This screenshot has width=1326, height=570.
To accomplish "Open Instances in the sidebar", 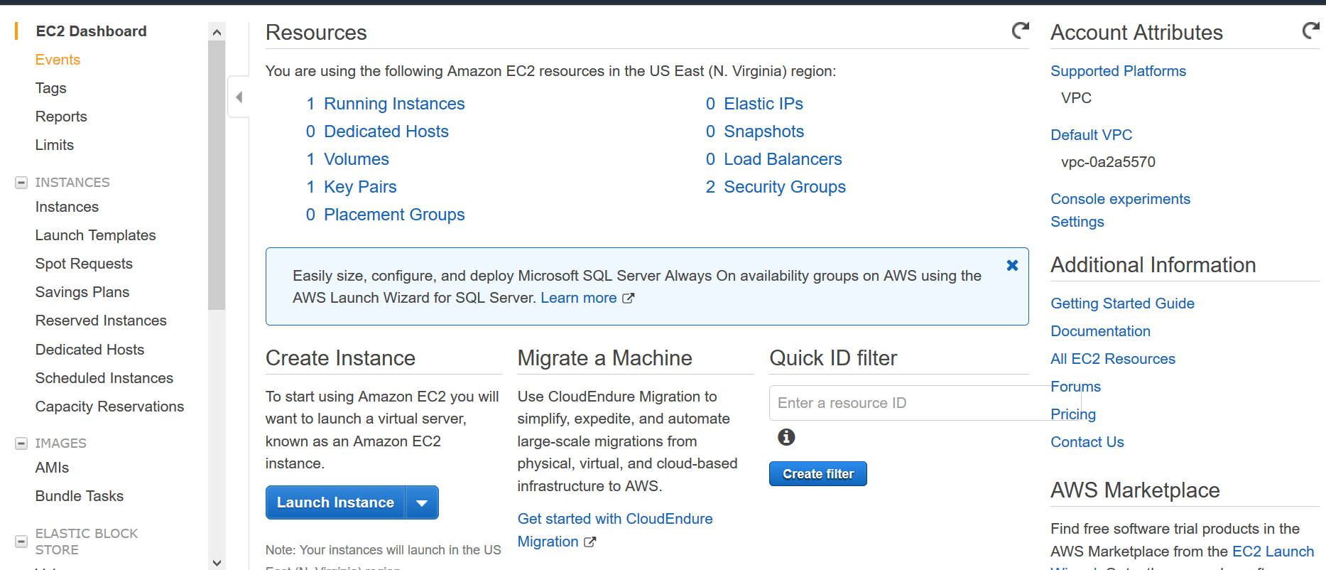I will (67, 207).
